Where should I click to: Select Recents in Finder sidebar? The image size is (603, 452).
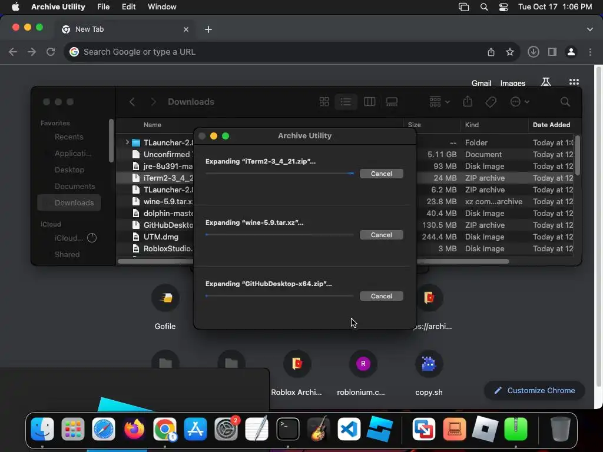[69, 137]
